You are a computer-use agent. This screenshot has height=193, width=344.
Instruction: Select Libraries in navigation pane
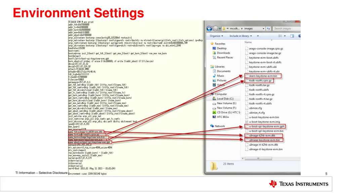pyautogui.click(x=220, y=67)
